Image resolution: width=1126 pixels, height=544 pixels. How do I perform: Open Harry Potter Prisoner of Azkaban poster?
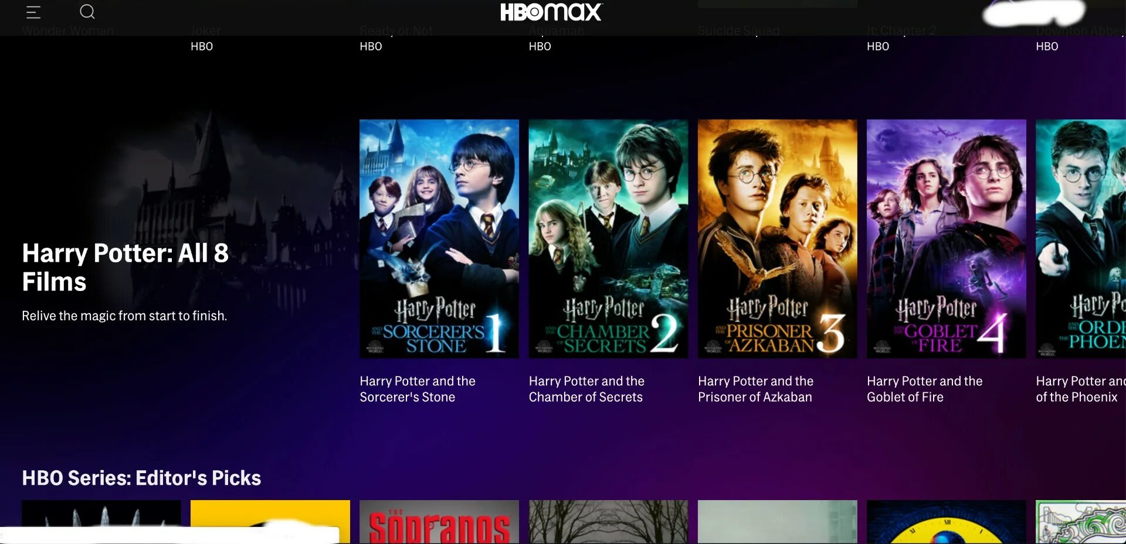[778, 239]
